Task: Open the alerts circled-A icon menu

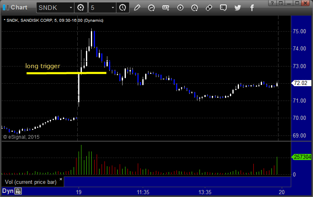Action: click(195, 8)
